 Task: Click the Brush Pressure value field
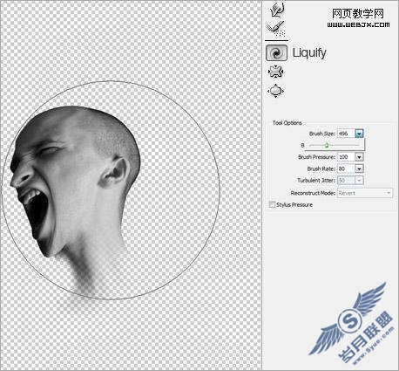tap(346, 157)
